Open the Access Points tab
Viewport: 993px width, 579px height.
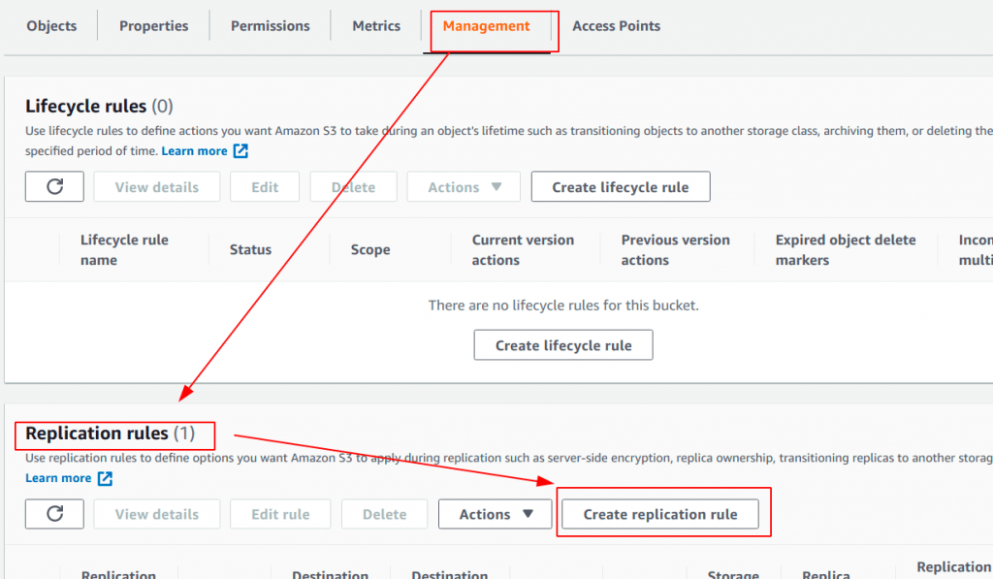coord(616,26)
